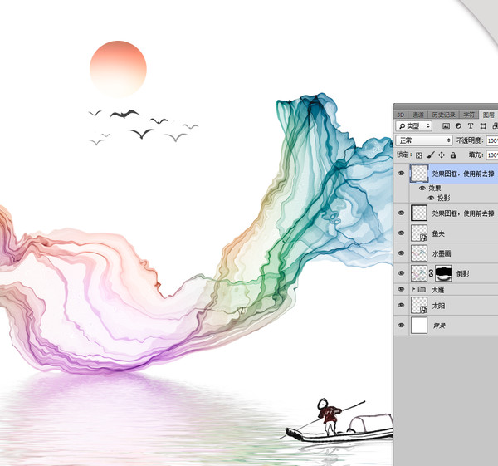This screenshot has height=466, width=498.
Task: Click the 鱼夫 layer thumbnail
Action: point(419,233)
